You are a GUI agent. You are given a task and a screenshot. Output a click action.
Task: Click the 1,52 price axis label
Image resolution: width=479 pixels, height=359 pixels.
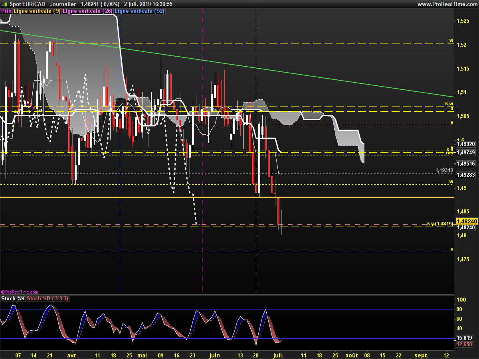(x=461, y=44)
